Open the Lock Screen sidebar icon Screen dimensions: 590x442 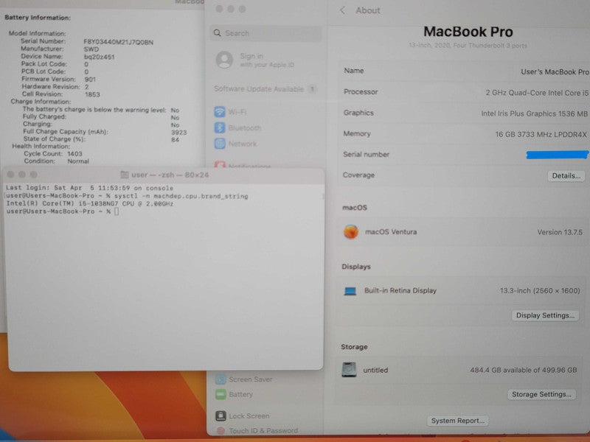(221, 415)
